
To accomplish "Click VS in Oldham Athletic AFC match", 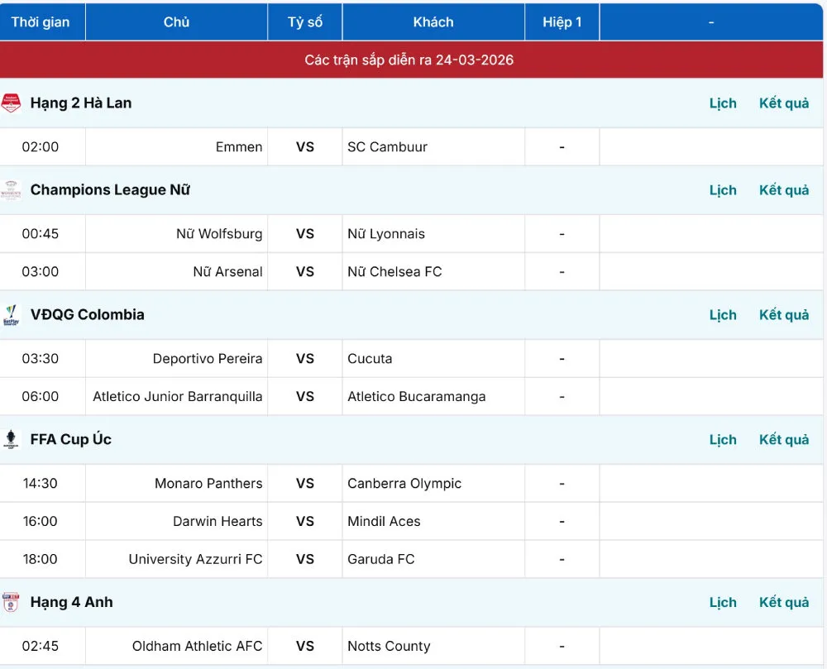I will (305, 647).
